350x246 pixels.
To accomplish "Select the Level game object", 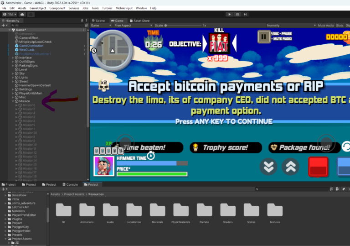I will pos(23,69).
